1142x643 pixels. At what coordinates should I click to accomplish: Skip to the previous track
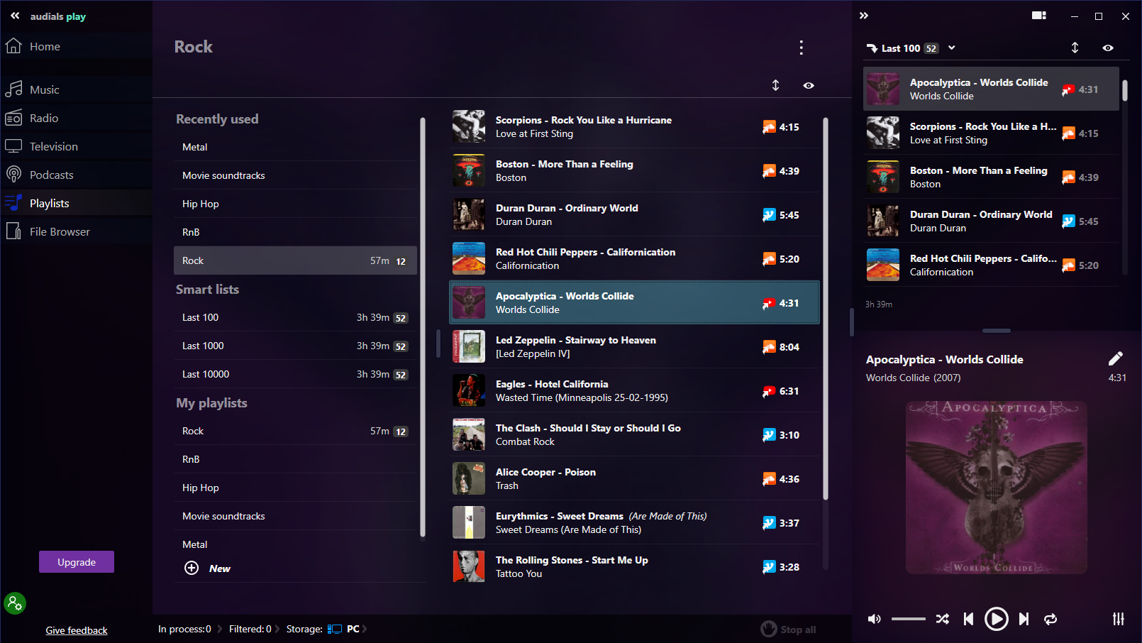(x=969, y=619)
